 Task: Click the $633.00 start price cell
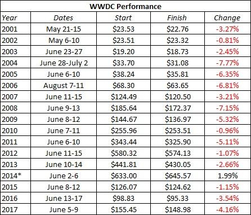[x=123, y=175]
